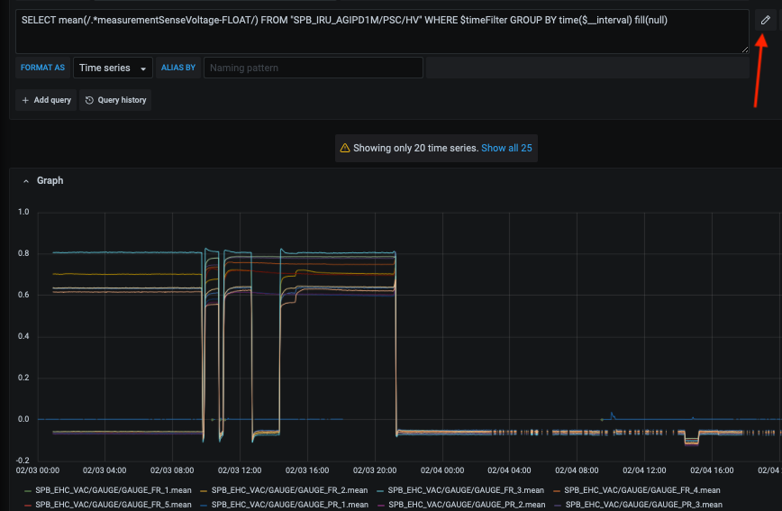Click the 02/03 20:00 x-axis label
The height and width of the screenshot is (511, 782).
(375, 470)
